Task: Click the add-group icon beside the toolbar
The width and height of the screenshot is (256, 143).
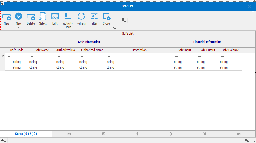Action: click(124, 20)
